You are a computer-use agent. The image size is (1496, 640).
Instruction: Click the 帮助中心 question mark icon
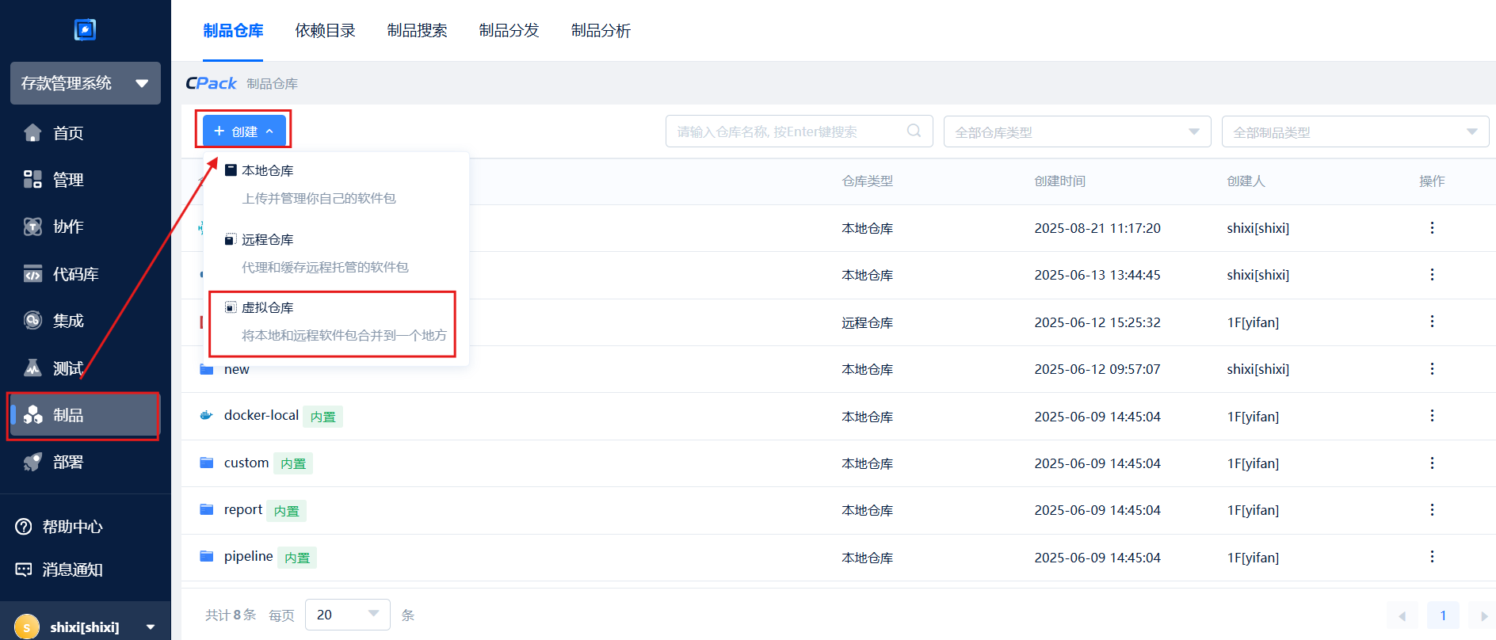point(24,527)
